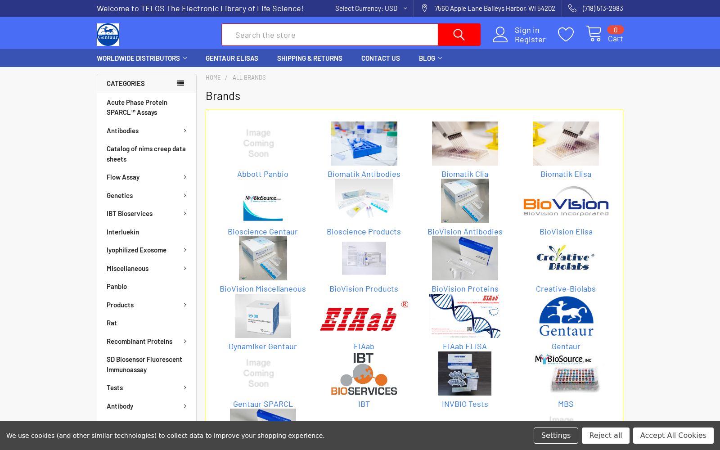The image size is (720, 450).
Task: Open EIAab ELISA DNA helix image
Action: (x=465, y=316)
